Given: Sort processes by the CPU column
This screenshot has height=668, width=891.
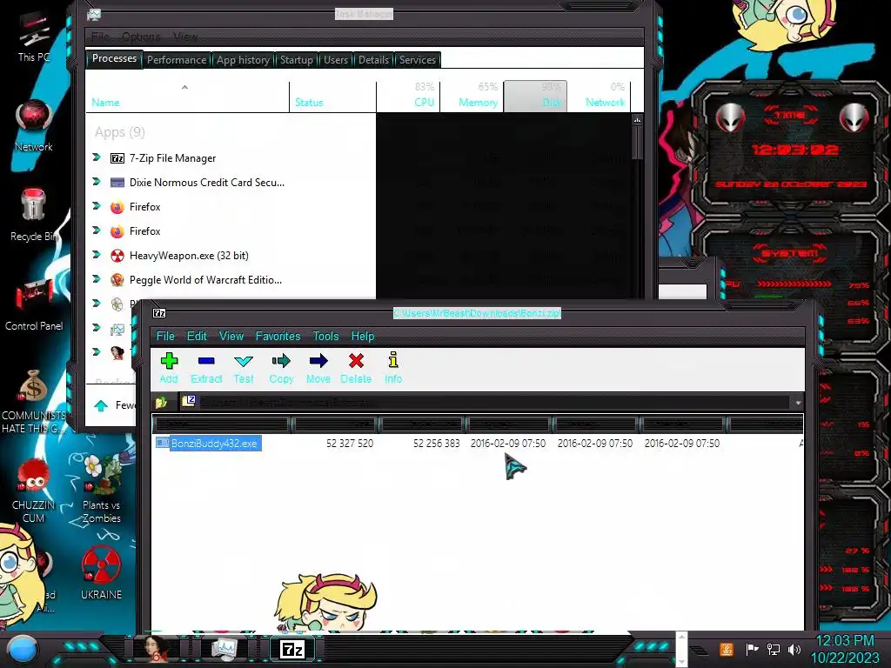Looking at the screenshot, I should 409,97.
